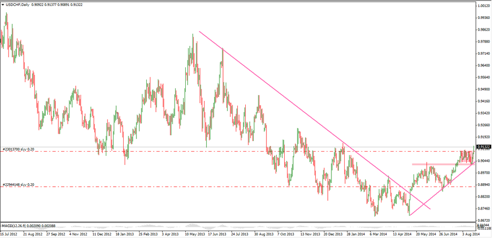
Task: Click the 3 Aug 2014 date label
Action: pyautogui.click(x=471, y=233)
